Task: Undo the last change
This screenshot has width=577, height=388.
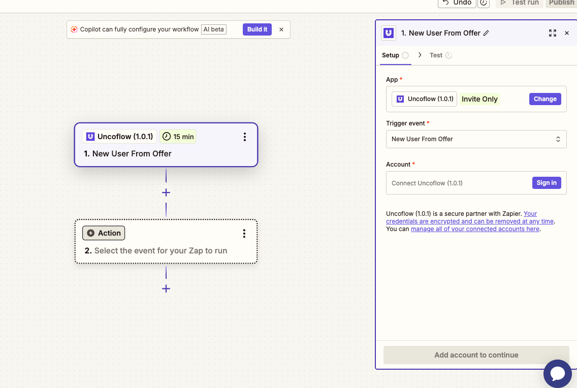Action: [x=457, y=3]
